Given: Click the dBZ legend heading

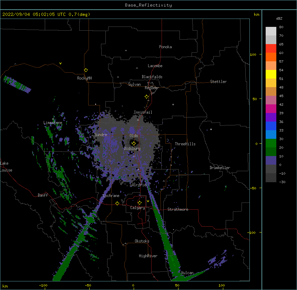Looking at the screenshot, I should [x=279, y=18].
